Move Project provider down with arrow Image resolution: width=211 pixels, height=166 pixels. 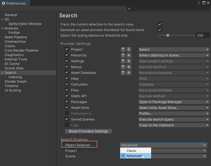point(129,49)
